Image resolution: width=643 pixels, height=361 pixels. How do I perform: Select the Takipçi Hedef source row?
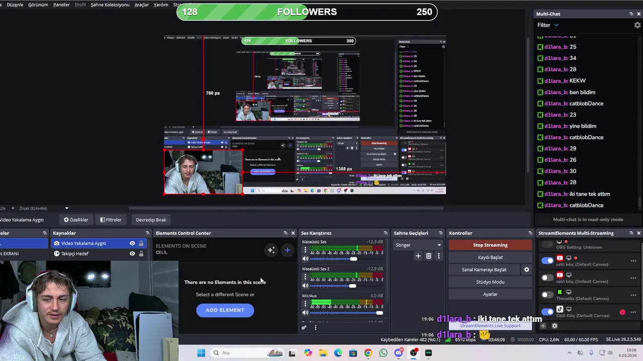[98, 254]
